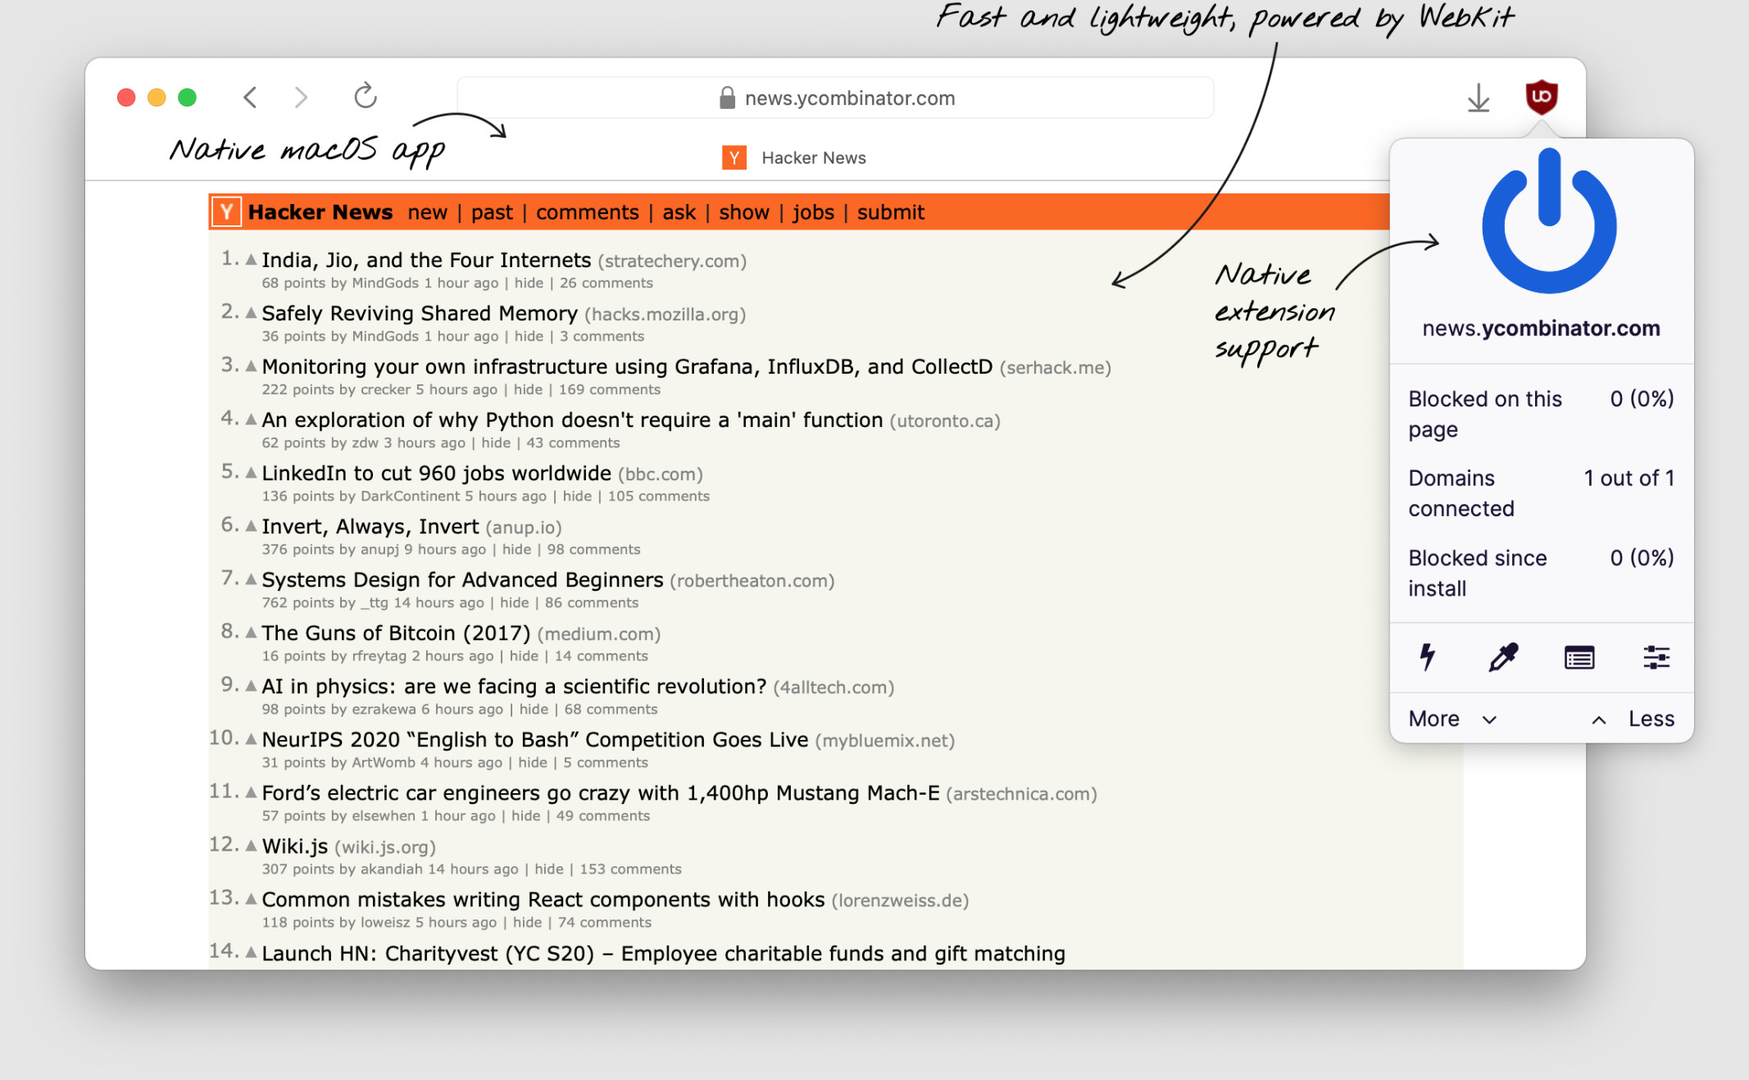The width and height of the screenshot is (1749, 1080).
Task: Upvote the 'AI in physics' story
Action: coord(252,685)
